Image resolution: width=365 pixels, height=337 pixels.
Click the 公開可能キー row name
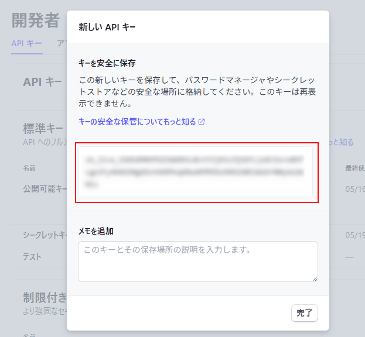pyautogui.click(x=45, y=190)
